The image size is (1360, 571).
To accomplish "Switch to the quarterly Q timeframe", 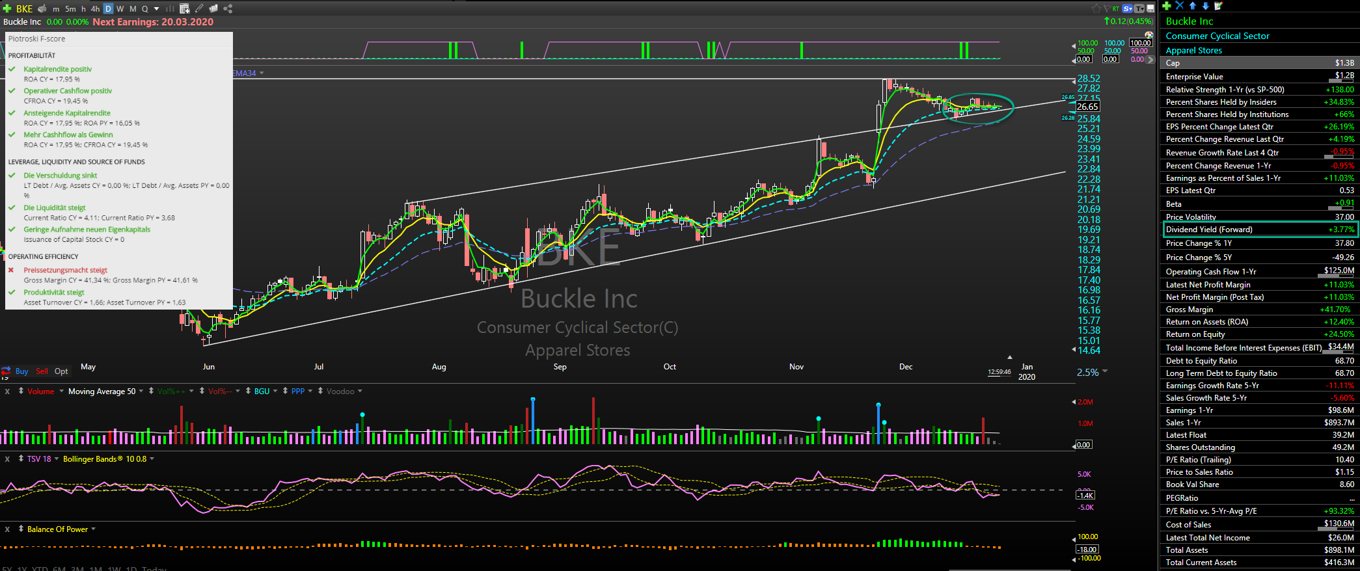I will coord(145,9).
